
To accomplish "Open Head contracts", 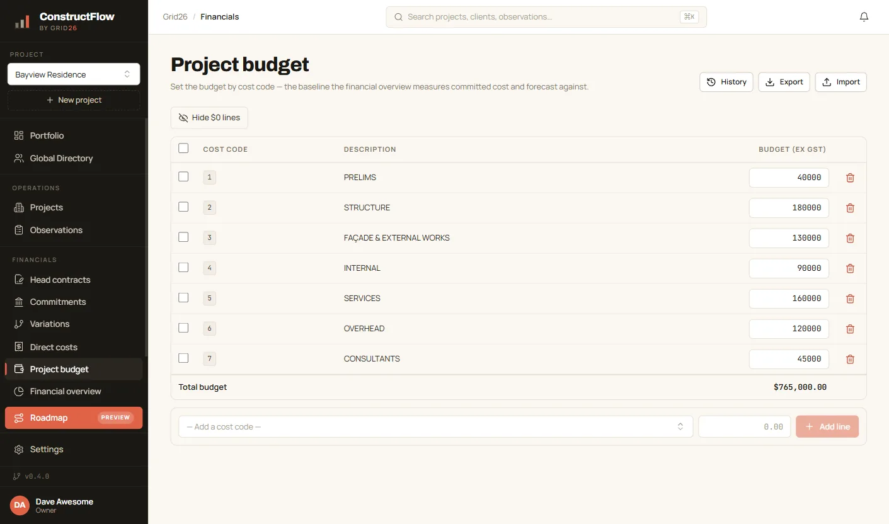I will 74,280.
